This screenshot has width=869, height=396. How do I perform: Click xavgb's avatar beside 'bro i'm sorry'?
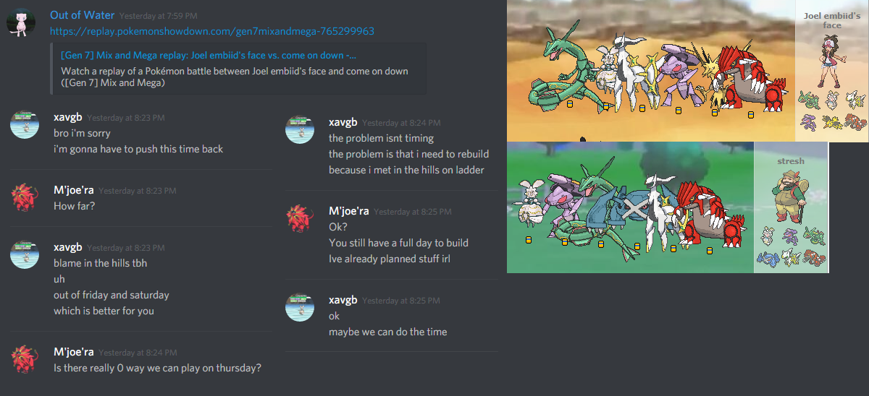click(x=25, y=125)
